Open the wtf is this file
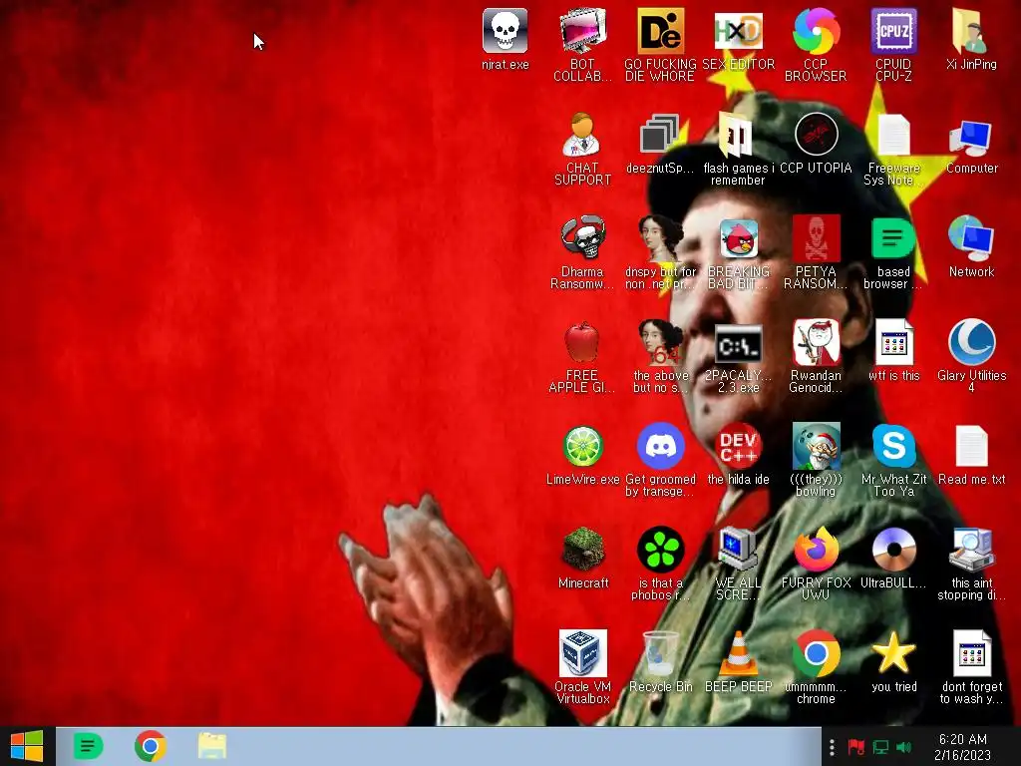 tap(894, 342)
